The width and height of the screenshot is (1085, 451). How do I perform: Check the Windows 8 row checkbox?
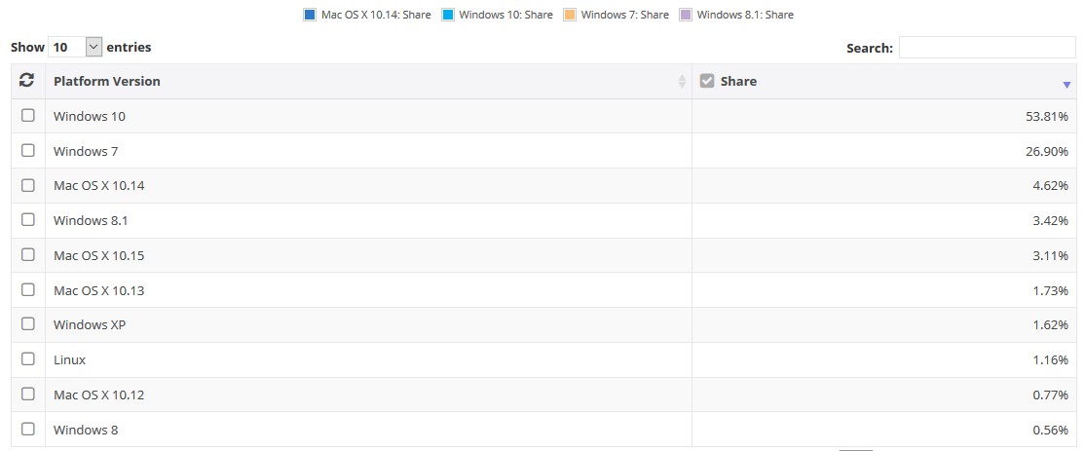point(28,429)
